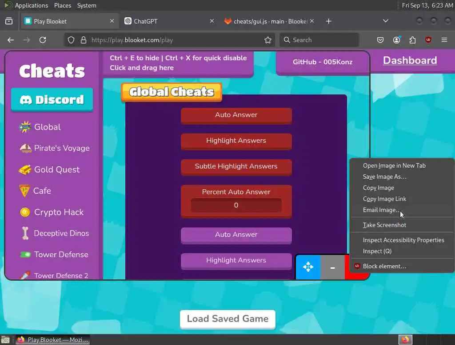Toggle the red Highlight Answers cheat
This screenshot has height=345, width=455.
(x=236, y=141)
